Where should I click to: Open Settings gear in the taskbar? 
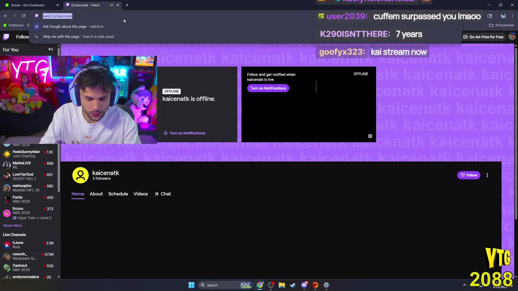click(326, 285)
